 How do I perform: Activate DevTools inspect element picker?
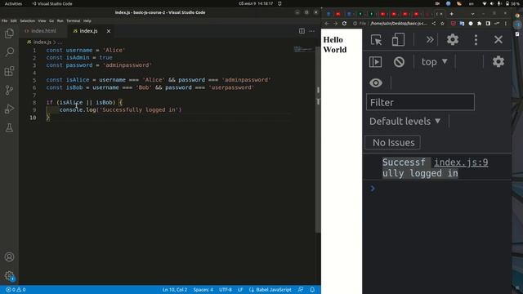(x=376, y=40)
